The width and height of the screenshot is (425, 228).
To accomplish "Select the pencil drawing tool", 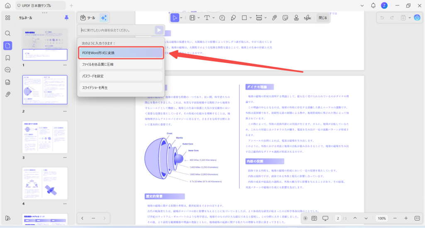I will click(x=233, y=18).
